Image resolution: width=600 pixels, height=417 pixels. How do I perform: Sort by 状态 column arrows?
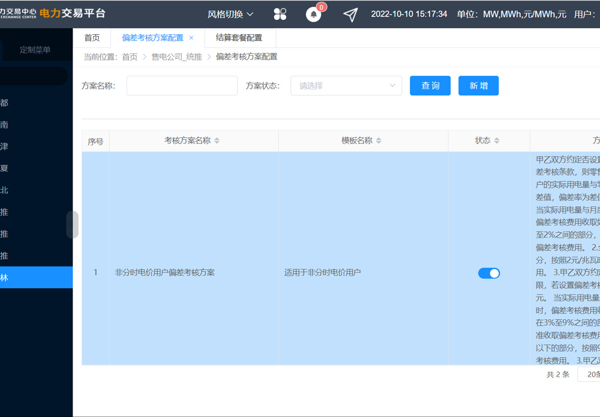coord(497,141)
